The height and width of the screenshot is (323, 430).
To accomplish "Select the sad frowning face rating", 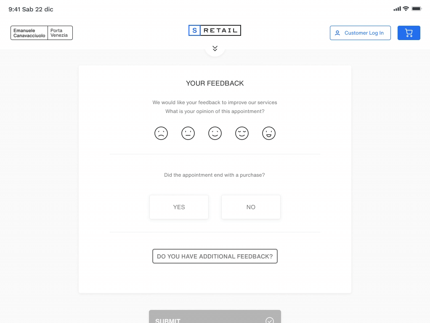I will [x=161, y=133].
